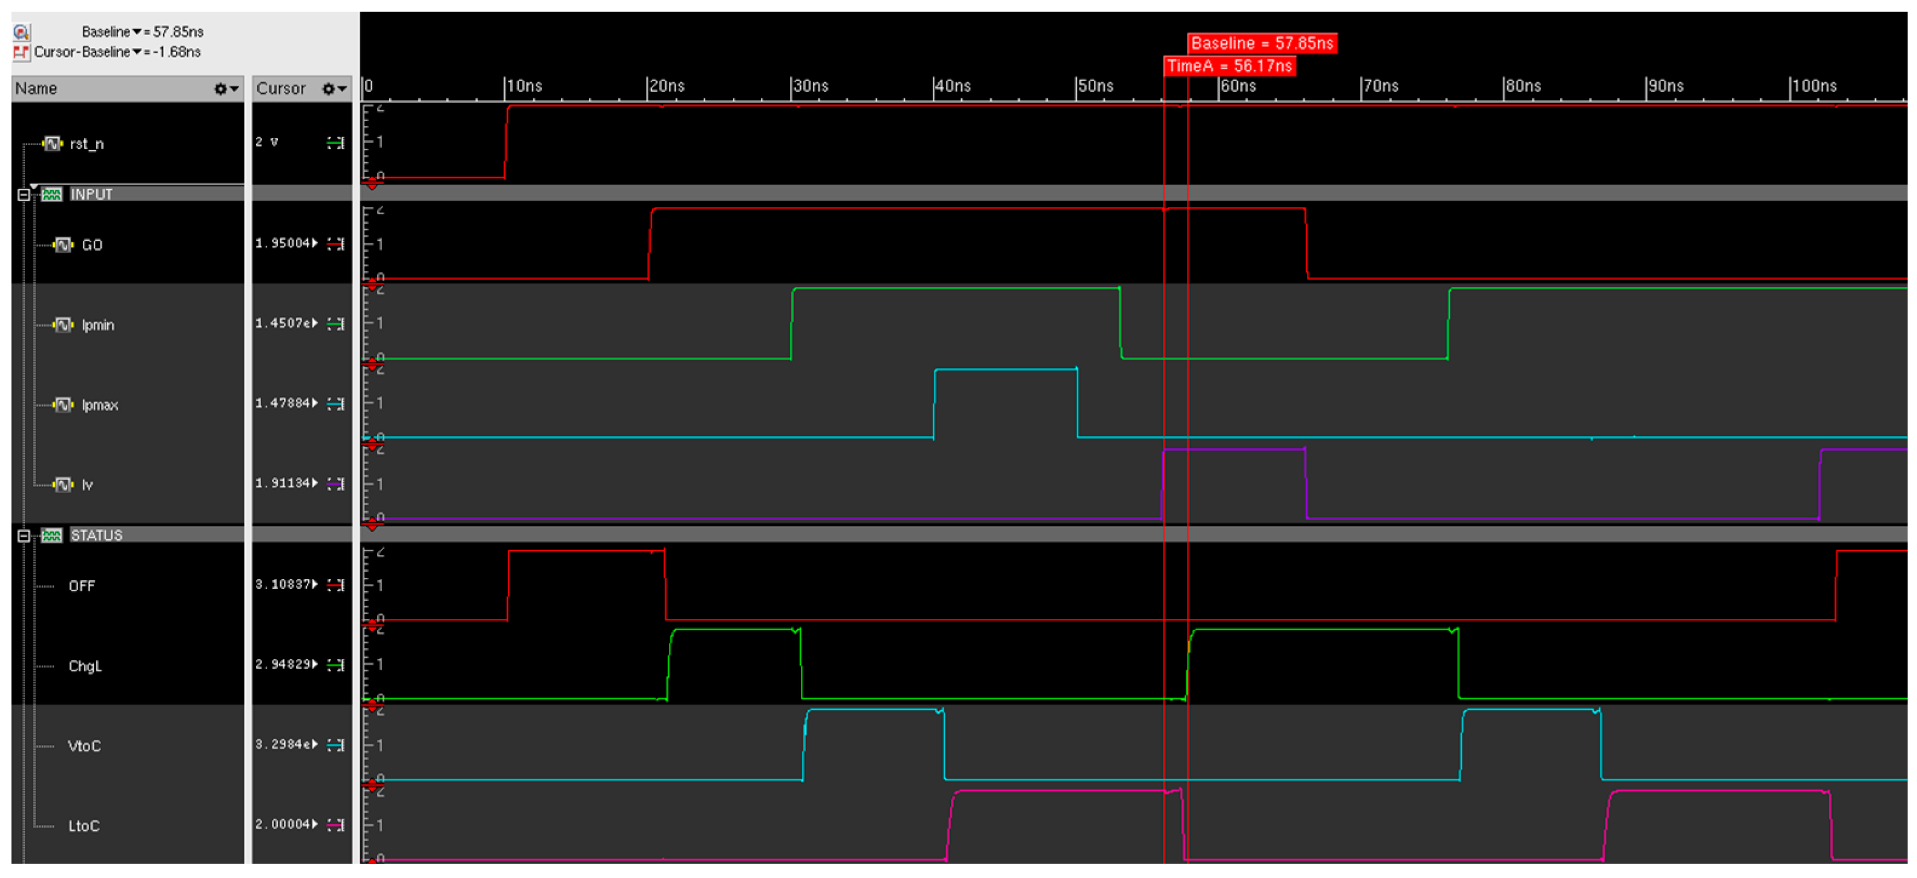Click the search-times magnifier icon beside Baseline
This screenshot has height=878, width=1917.
21,31
